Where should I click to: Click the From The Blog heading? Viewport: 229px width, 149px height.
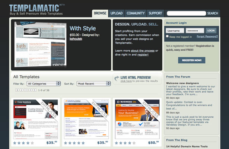pyautogui.click(x=177, y=140)
